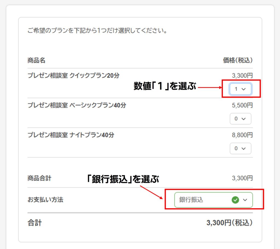Select the 銀行振込 text in payment method box
Screen dimensions: 280x249
[x=191, y=200]
